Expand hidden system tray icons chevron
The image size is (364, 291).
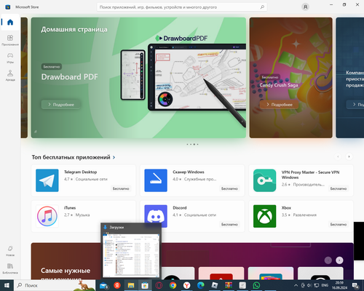pos(296,285)
